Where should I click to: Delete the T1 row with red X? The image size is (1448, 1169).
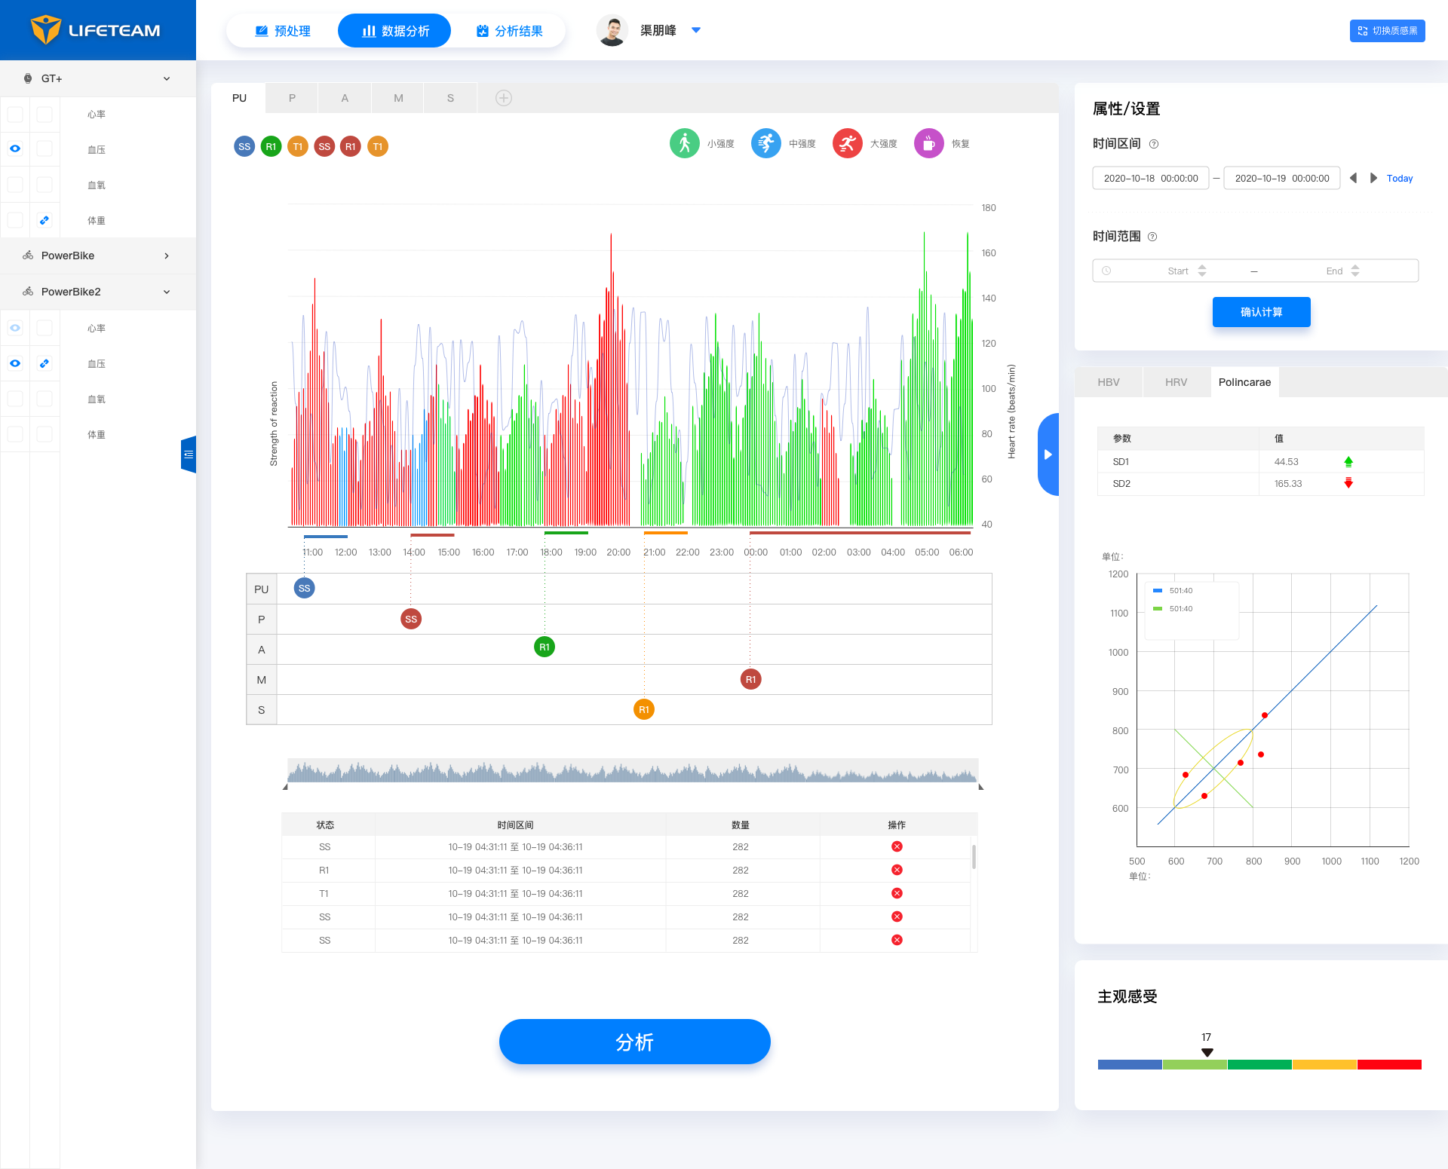tap(897, 893)
